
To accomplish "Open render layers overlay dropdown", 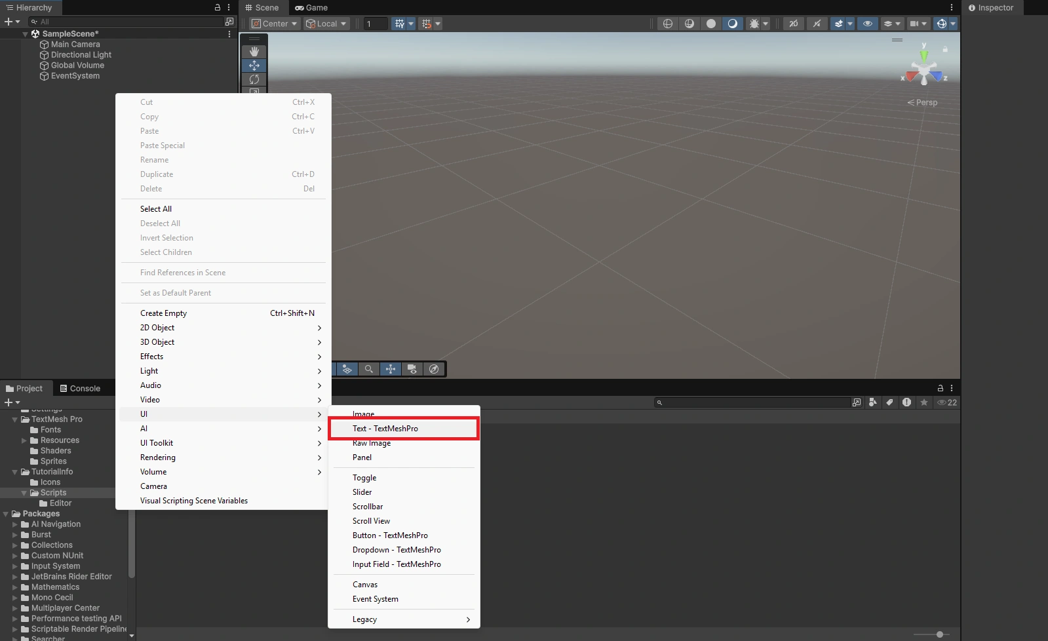I will [x=893, y=24].
